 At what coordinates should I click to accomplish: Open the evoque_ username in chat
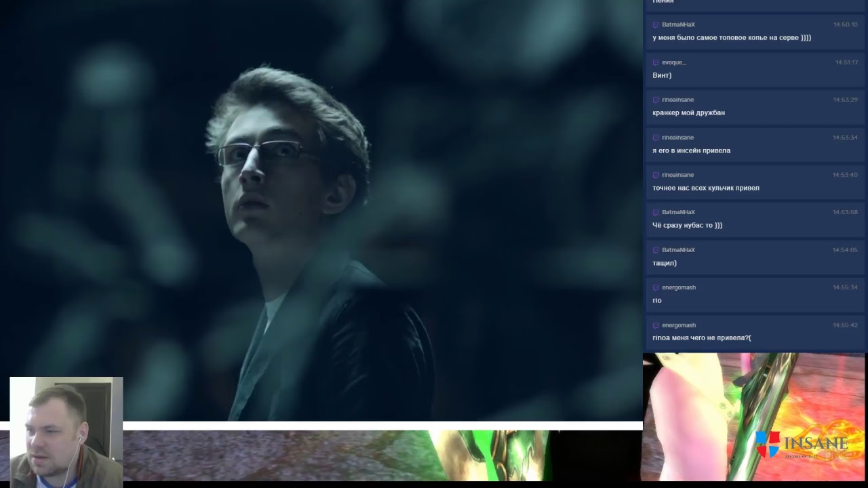pyautogui.click(x=674, y=62)
